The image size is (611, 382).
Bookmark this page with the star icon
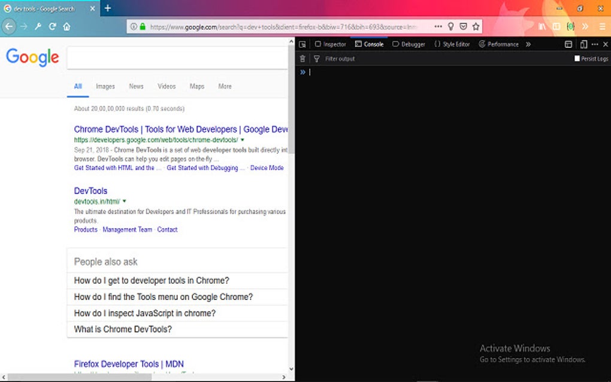pyautogui.click(x=475, y=26)
